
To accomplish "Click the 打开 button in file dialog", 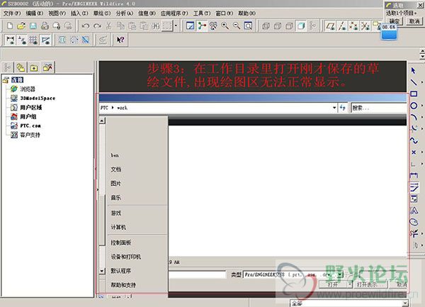I will point(334,284).
